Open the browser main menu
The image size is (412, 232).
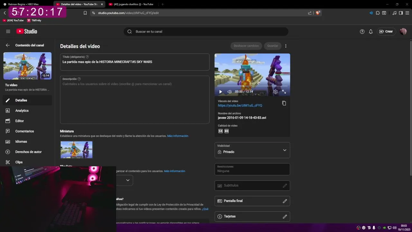click(407, 13)
